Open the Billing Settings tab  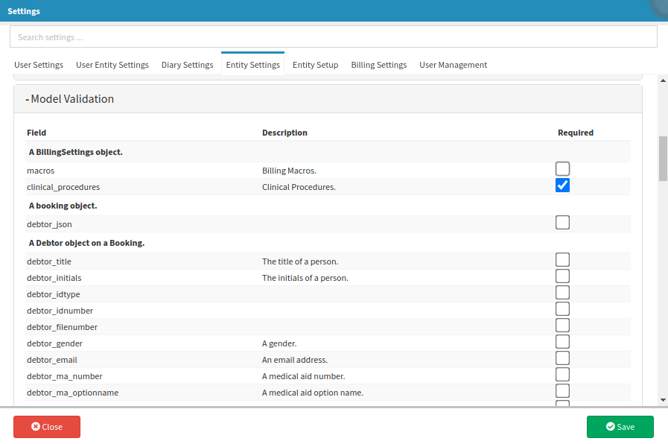pyautogui.click(x=378, y=65)
